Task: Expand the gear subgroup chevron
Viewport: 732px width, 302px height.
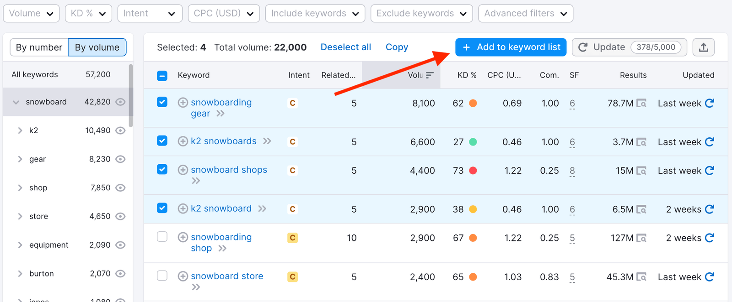Action: [20, 159]
